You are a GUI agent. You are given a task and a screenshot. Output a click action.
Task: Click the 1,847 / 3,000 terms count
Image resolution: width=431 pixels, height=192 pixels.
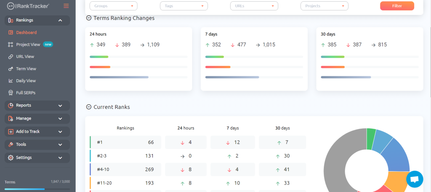tap(60, 182)
